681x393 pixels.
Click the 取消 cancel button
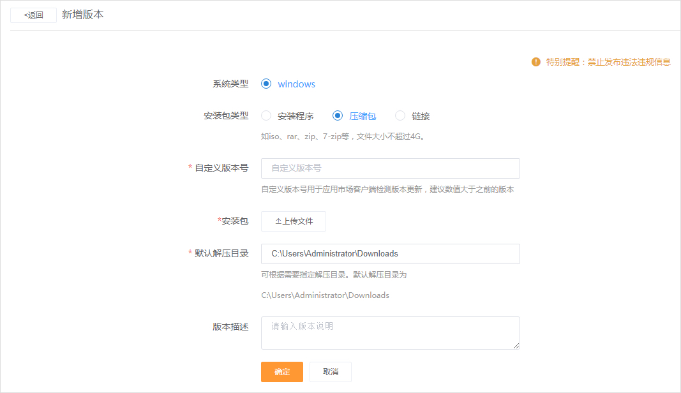click(x=330, y=372)
